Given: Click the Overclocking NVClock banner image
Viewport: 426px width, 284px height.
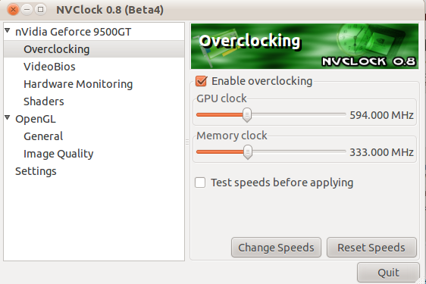Looking at the screenshot, I should [305, 46].
